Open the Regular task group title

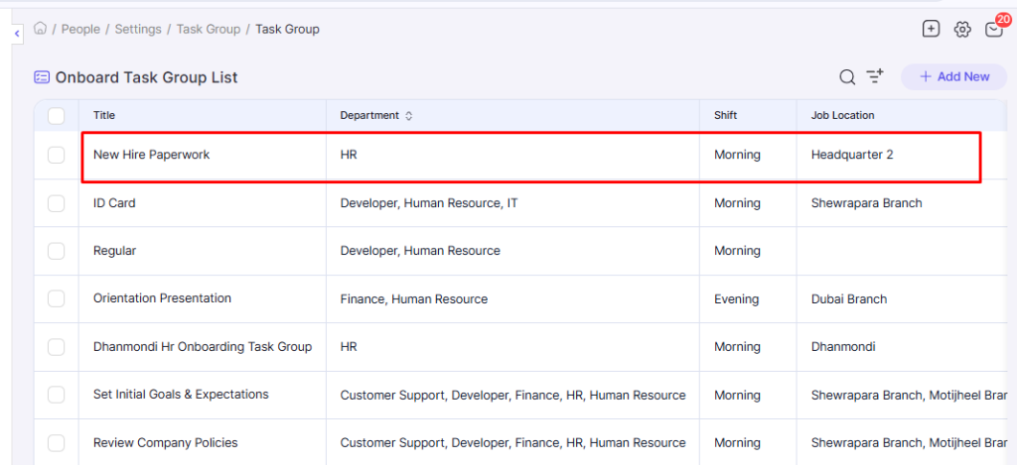point(115,251)
